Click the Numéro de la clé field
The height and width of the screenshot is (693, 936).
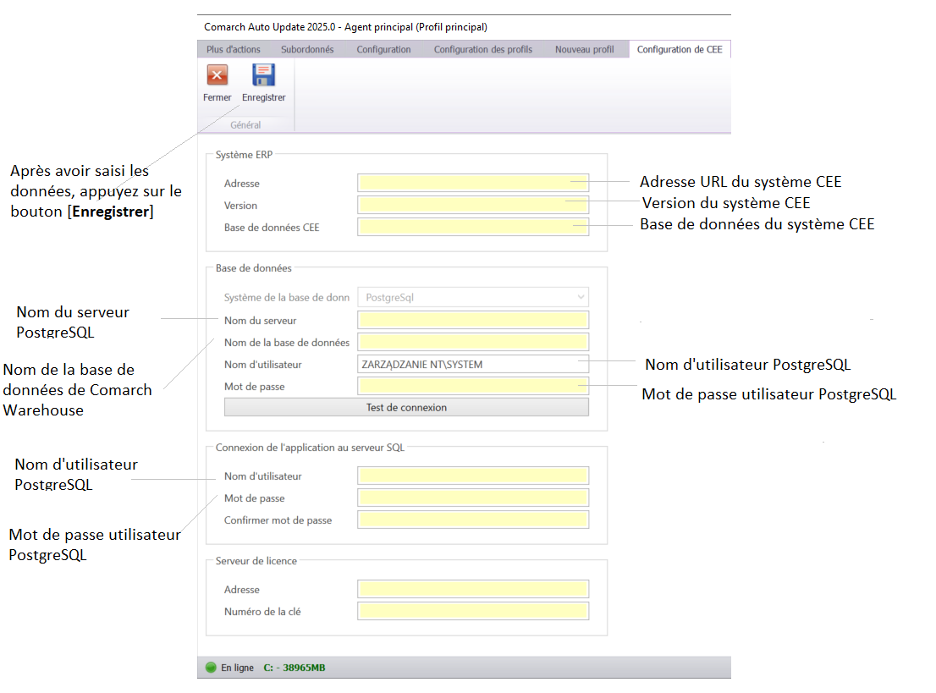pos(473,611)
